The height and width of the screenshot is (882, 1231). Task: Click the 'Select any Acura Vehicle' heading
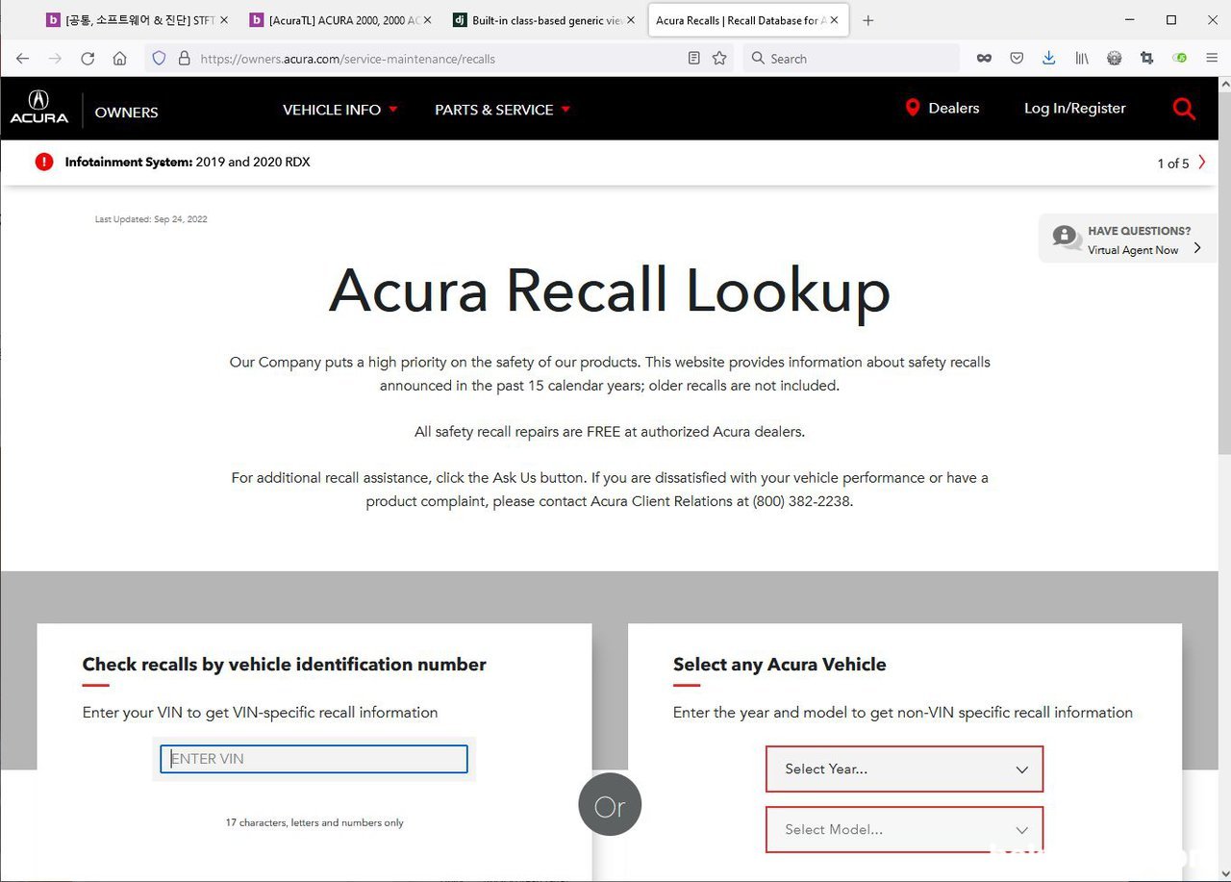coord(780,665)
